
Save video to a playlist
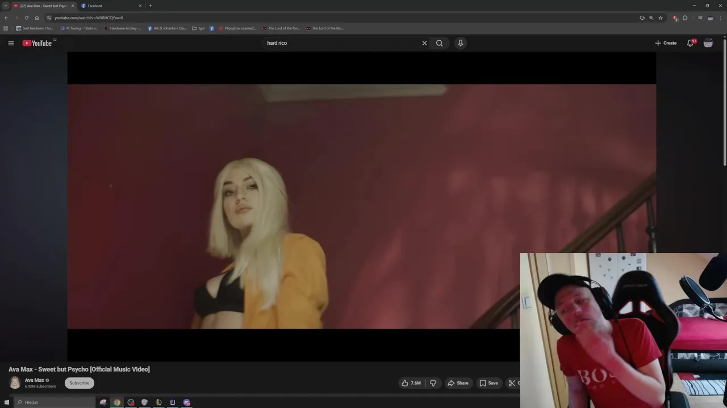(488, 383)
